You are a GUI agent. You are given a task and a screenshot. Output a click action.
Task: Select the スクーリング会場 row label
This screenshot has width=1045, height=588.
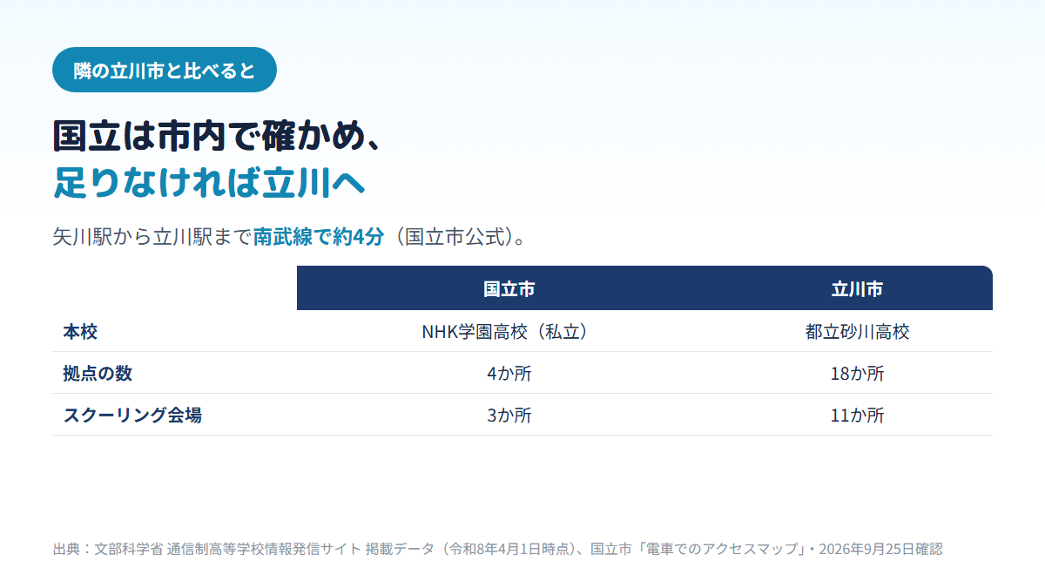coord(132,416)
